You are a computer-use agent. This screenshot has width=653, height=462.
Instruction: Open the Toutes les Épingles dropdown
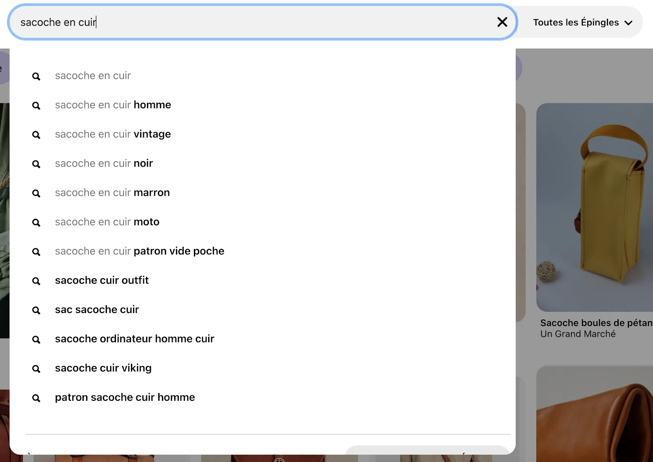click(x=575, y=22)
